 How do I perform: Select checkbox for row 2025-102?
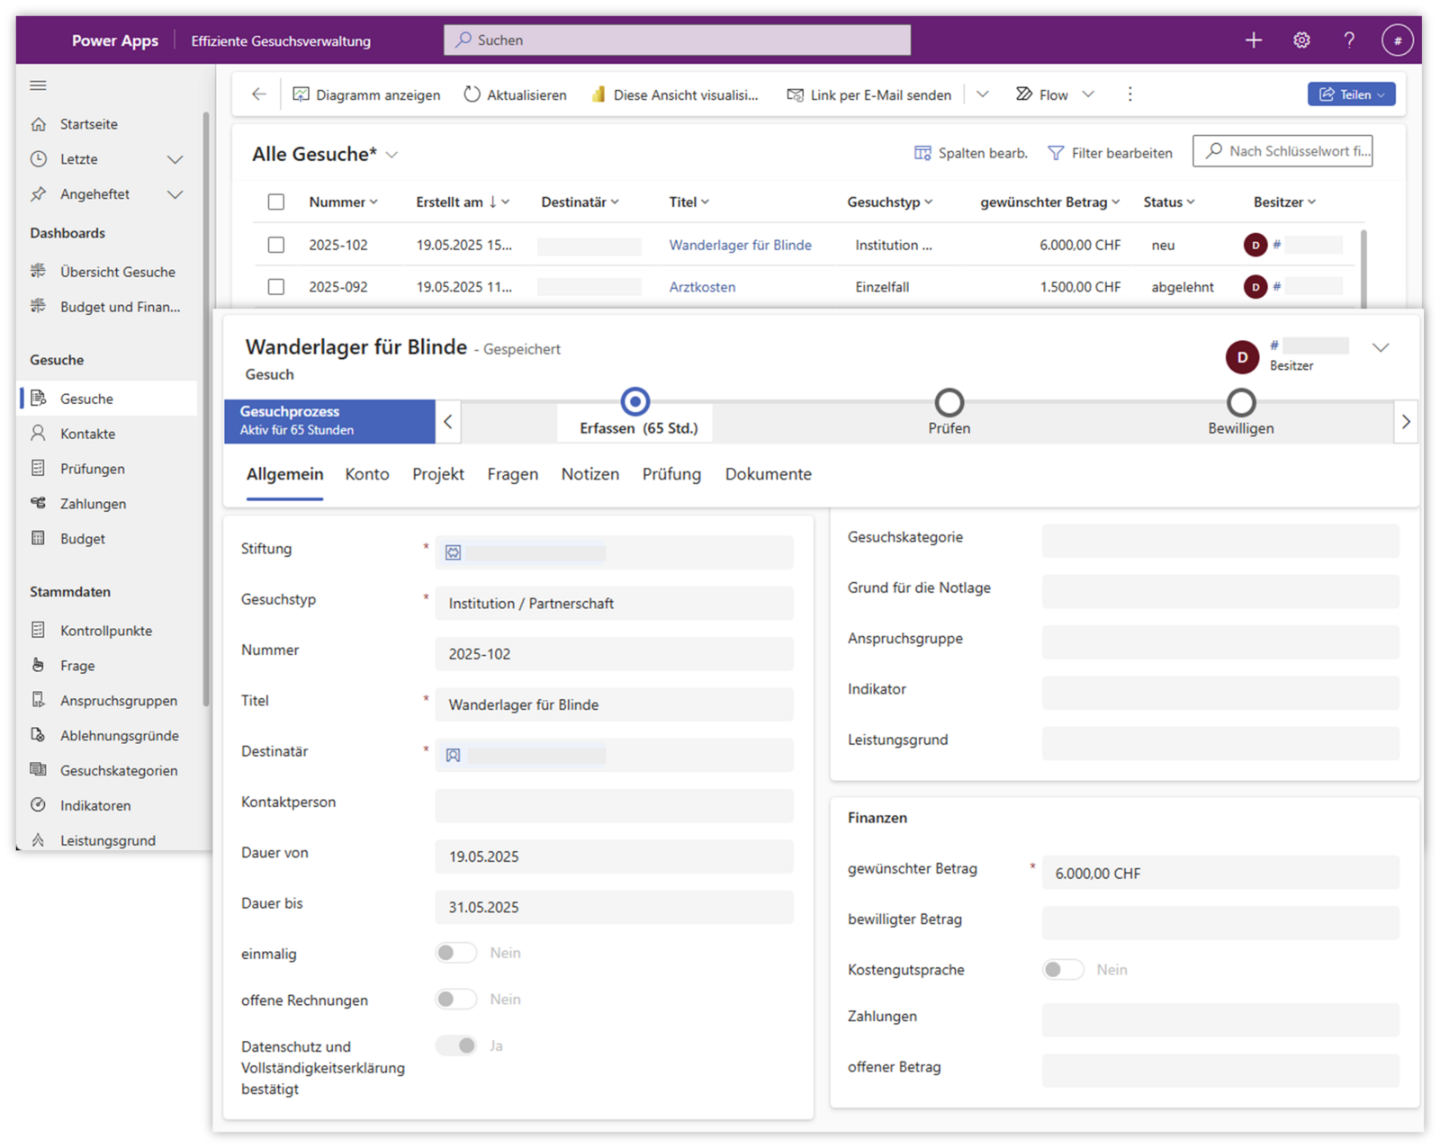point(276,245)
